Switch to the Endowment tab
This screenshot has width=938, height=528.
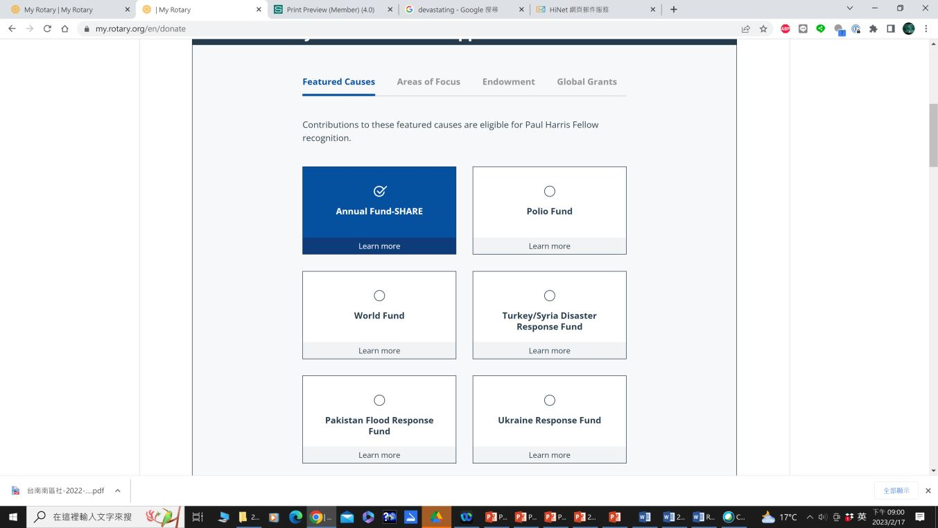[x=509, y=82]
